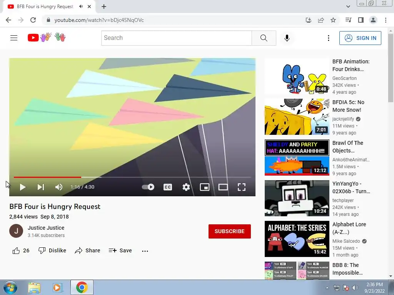Open system volume tray icon
Image resolution: width=394 pixels, height=295 pixels.
tap(355, 288)
